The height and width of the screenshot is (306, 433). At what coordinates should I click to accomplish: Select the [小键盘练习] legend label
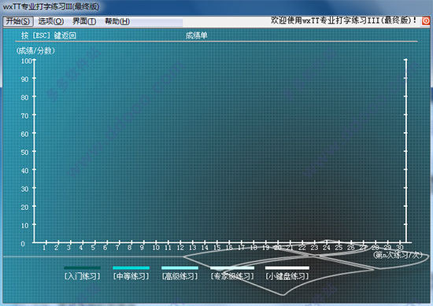coord(287,276)
